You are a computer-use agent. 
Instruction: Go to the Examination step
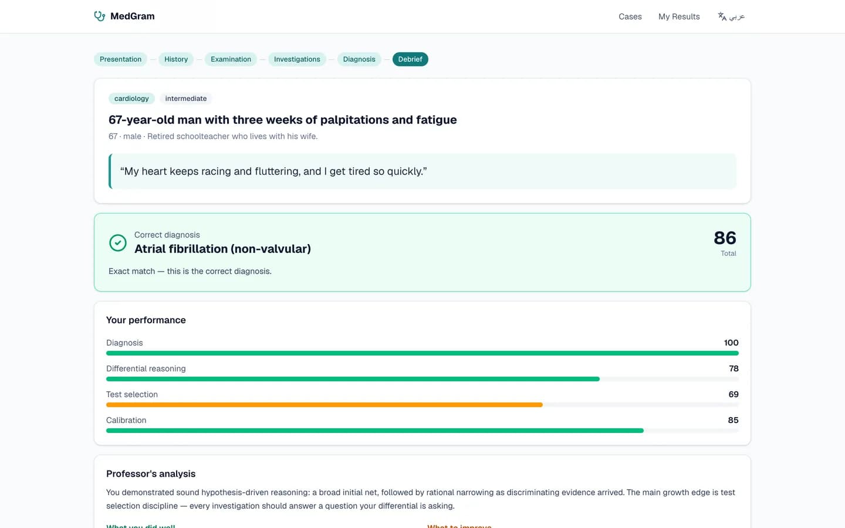(231, 59)
